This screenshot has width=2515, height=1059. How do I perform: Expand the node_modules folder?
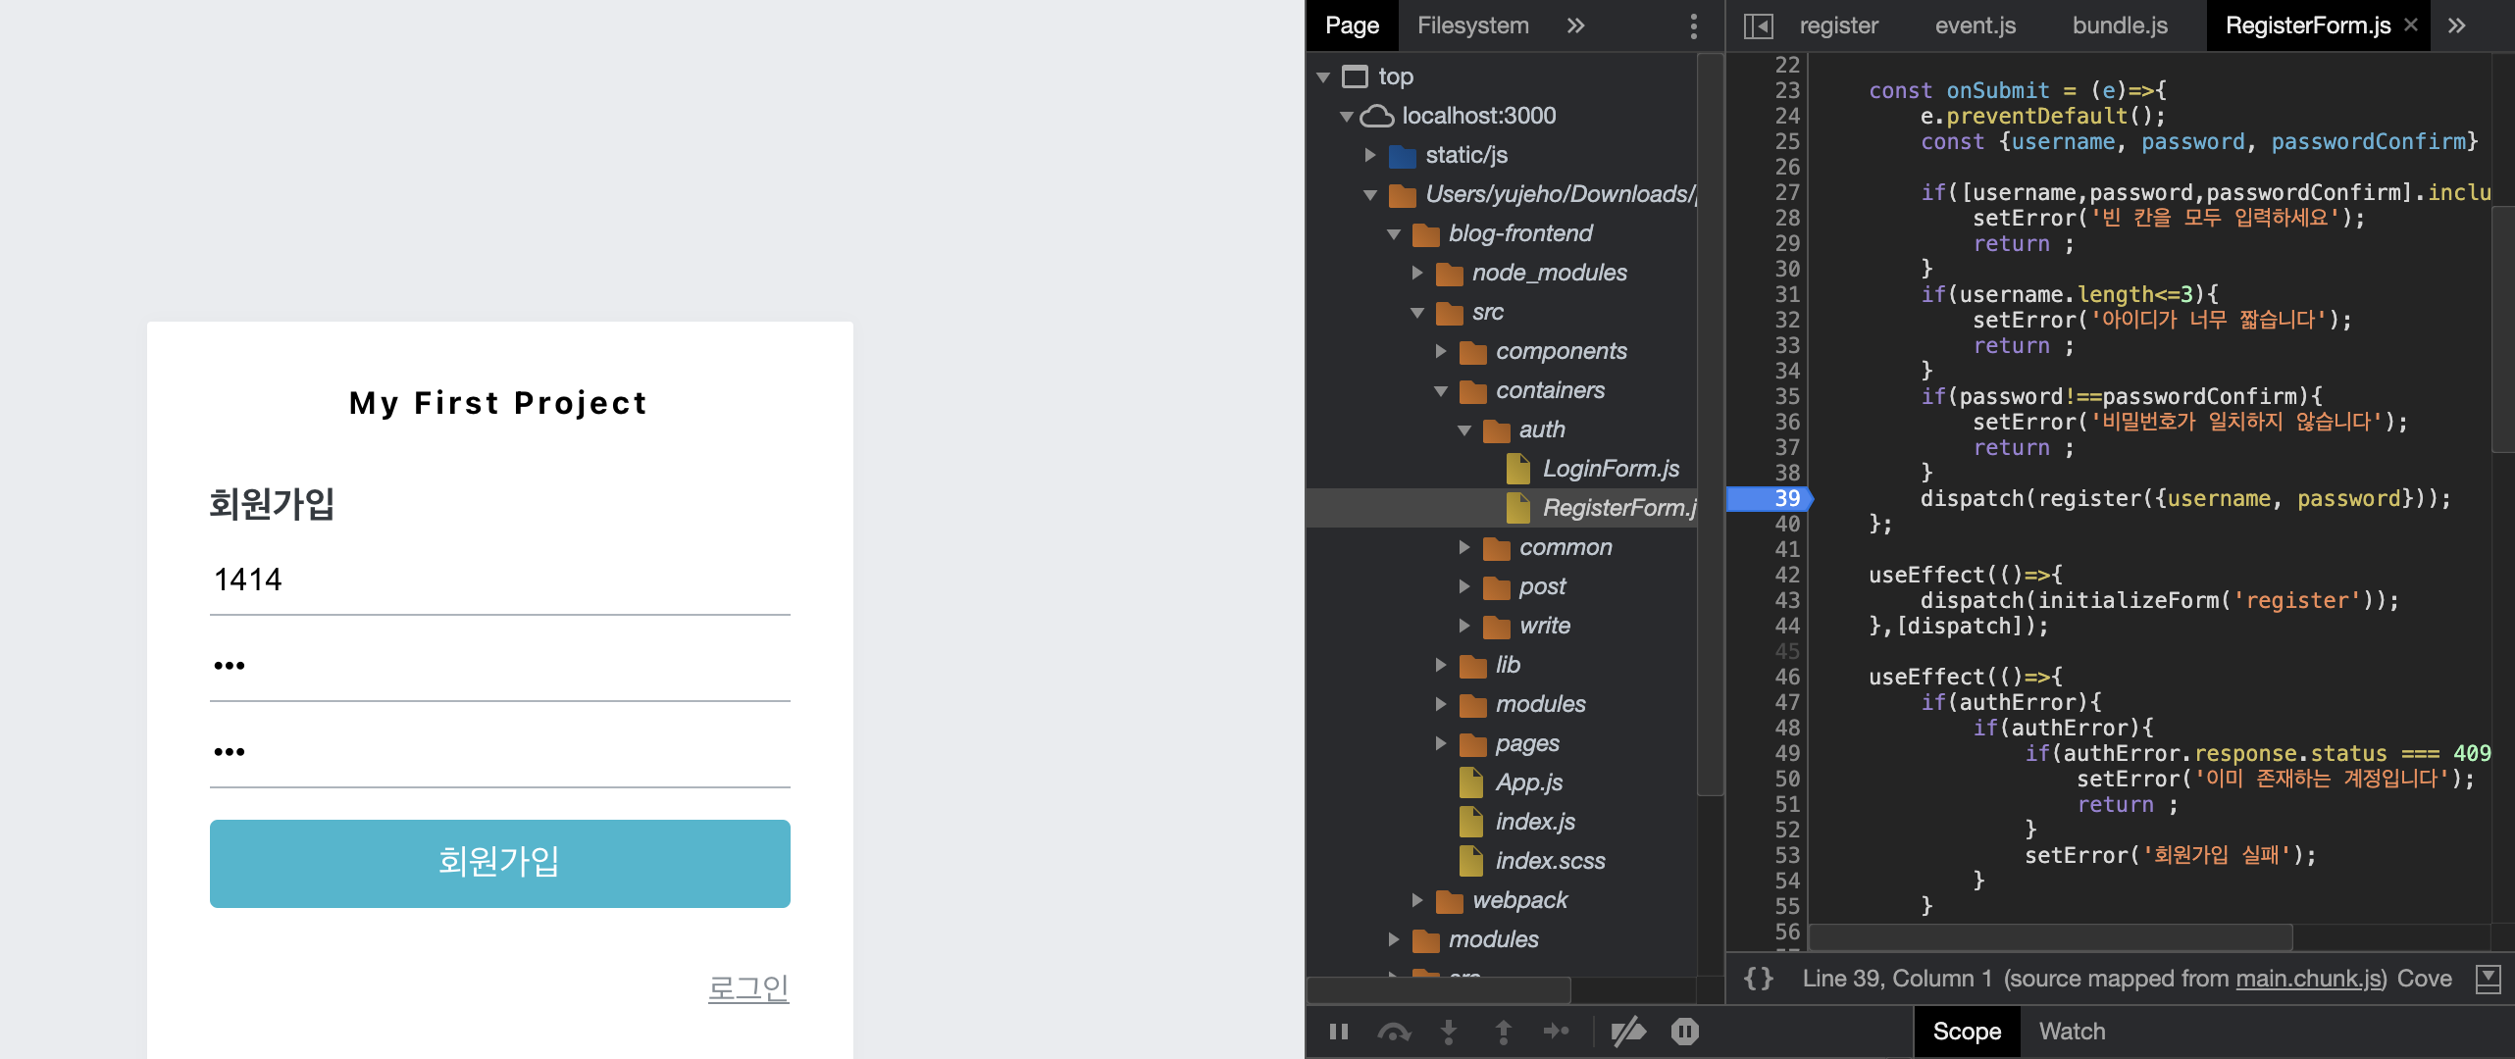tap(1417, 273)
